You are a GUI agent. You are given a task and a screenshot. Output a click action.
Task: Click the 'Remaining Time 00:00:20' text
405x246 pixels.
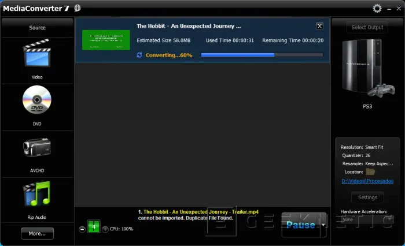coord(293,40)
